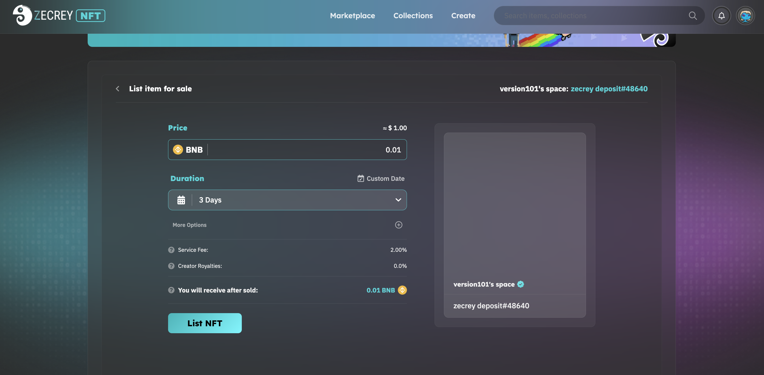Screen dimensions: 764x375
Task: Click the NFT preview card thumbnail
Action: [515, 205]
